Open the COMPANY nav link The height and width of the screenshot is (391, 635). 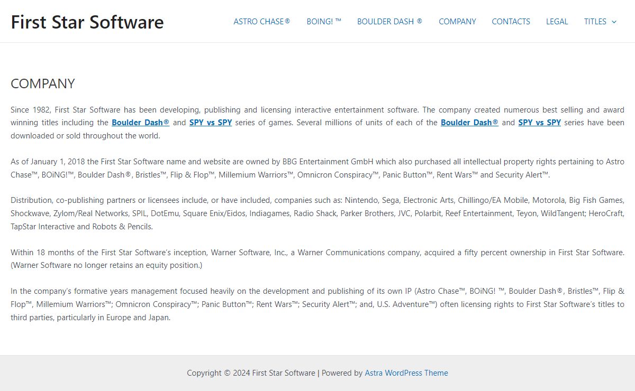tap(457, 22)
